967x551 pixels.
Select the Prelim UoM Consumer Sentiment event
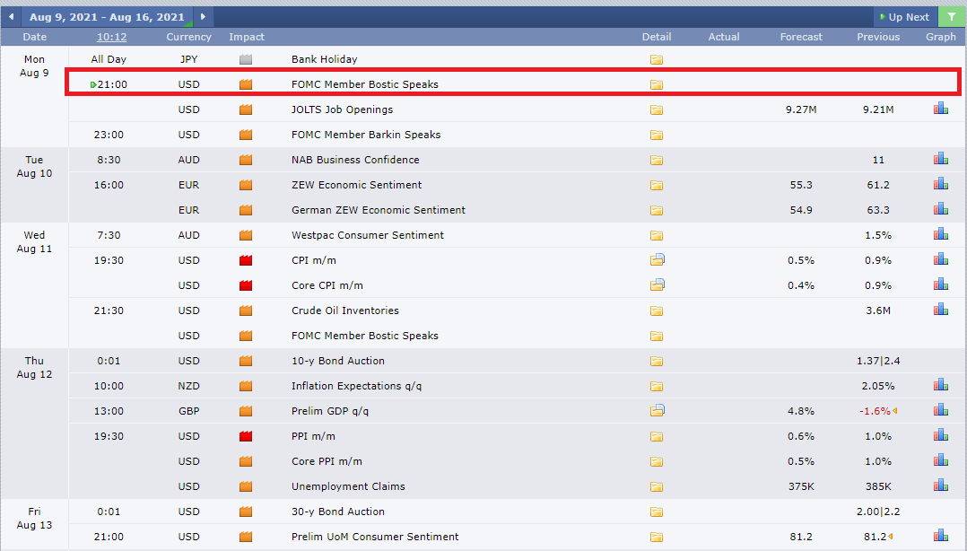point(375,537)
